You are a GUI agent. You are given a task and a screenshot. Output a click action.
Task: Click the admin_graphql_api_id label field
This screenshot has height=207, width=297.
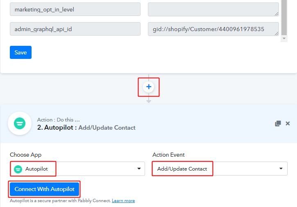[75, 29]
